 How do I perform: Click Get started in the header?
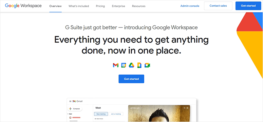tap(248, 6)
